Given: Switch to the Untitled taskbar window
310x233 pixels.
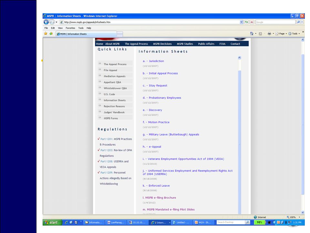Looking at the screenshot, I should [x=182, y=223].
